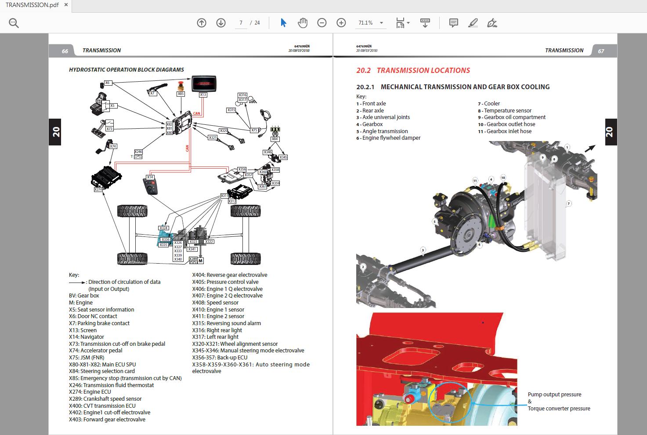This screenshot has width=647, height=435.
Task: Click the X14 navigator label in diagram
Action: pos(150,177)
